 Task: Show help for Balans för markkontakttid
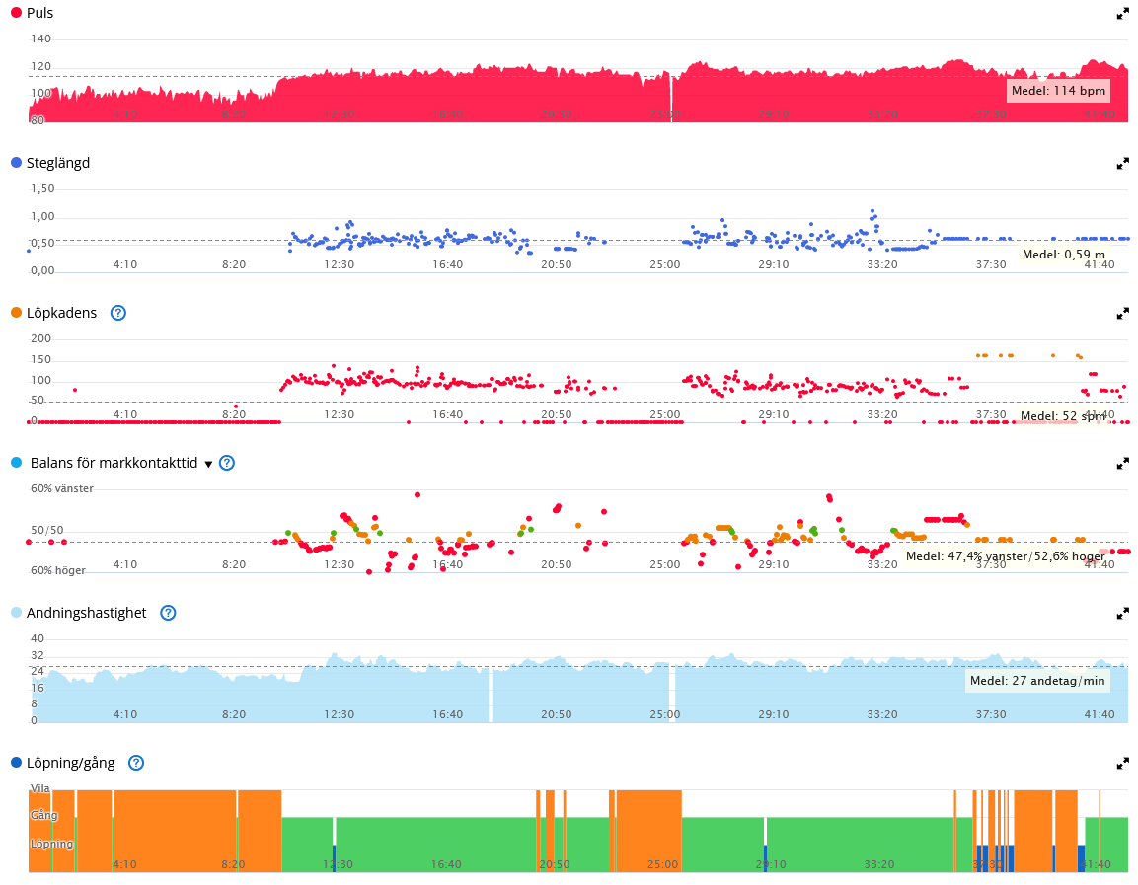point(227,463)
